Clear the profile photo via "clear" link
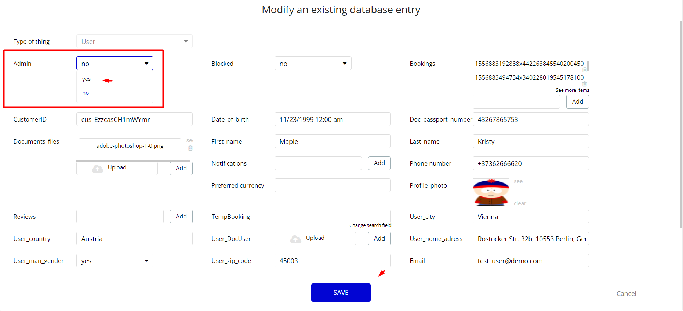683x311 pixels. pyautogui.click(x=520, y=203)
